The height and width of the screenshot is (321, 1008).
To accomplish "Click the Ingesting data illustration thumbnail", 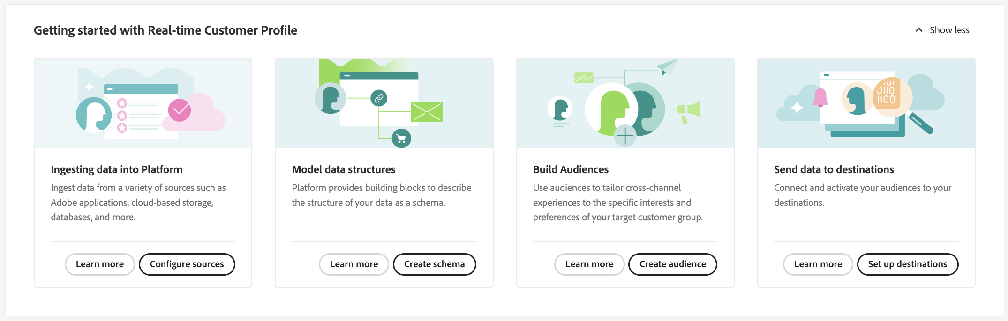I will 143,103.
